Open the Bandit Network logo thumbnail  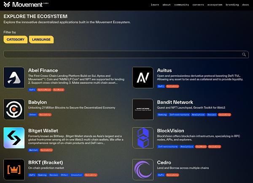(143, 109)
